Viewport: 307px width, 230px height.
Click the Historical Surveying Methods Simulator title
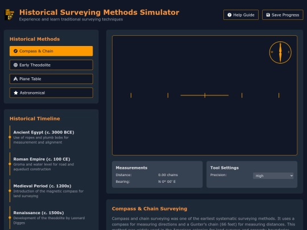99,12
